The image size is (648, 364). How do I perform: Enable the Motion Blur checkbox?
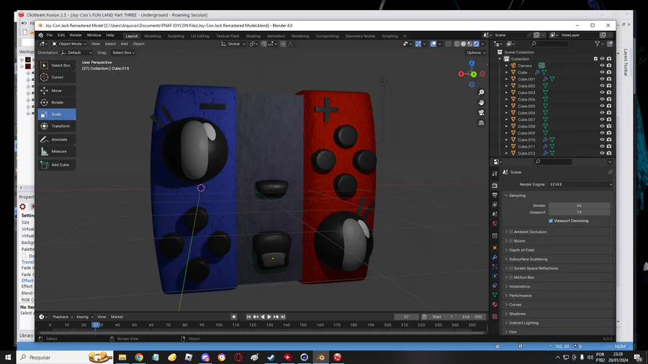tap(511, 278)
